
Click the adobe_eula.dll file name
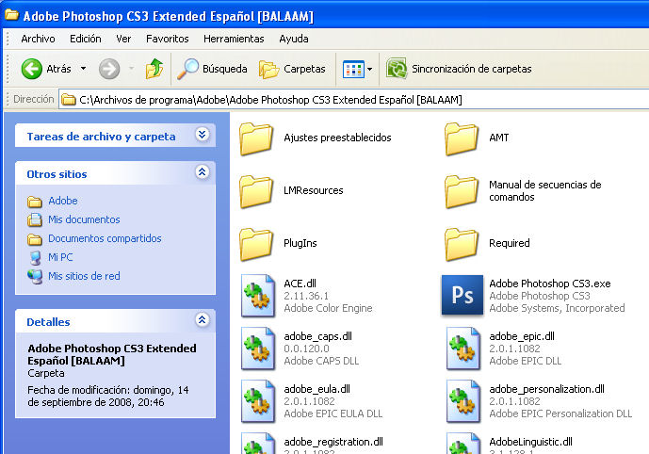(316, 389)
